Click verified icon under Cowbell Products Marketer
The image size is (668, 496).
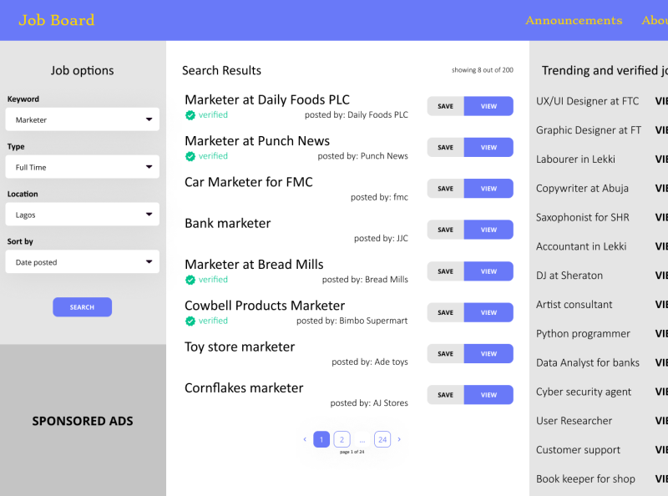190,321
